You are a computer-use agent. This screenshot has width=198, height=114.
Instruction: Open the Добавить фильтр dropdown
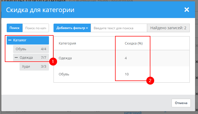pos(72,28)
